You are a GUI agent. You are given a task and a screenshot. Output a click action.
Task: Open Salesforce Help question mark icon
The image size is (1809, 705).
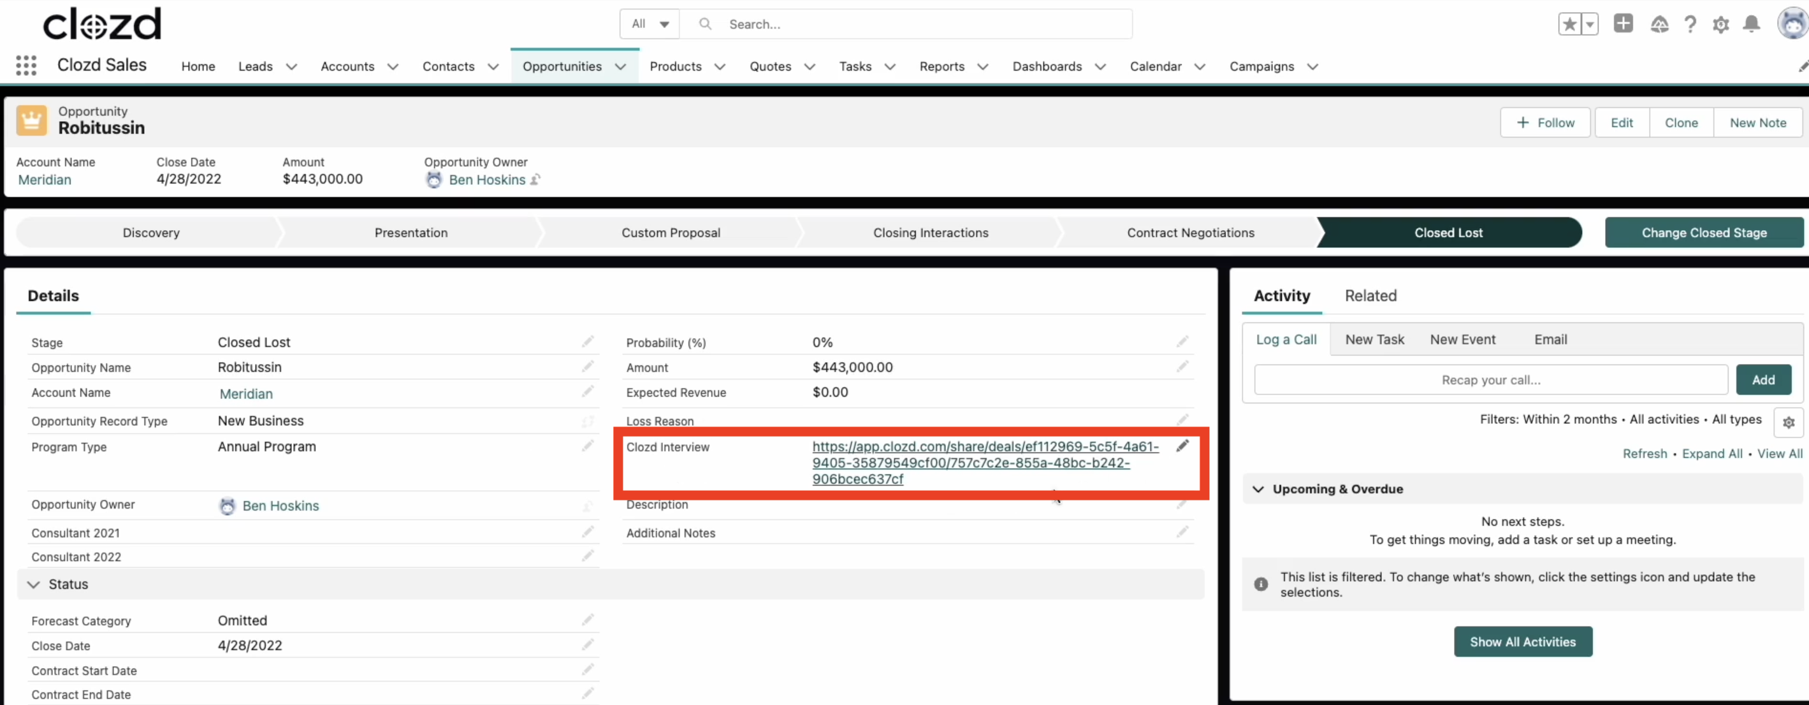click(1690, 23)
